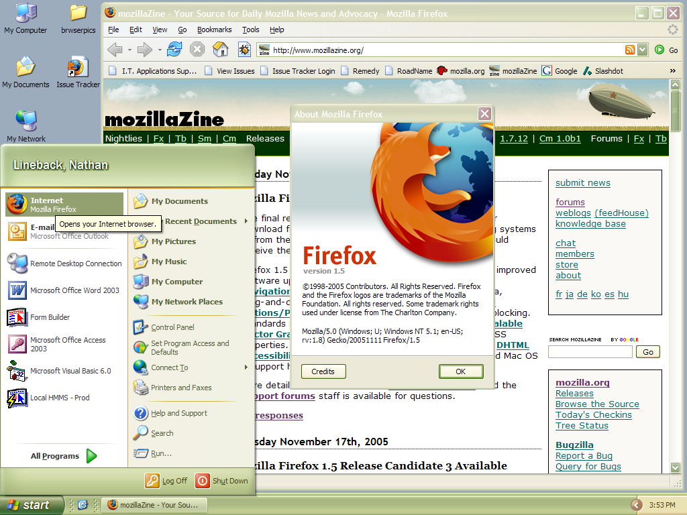The image size is (687, 515).
Task: Click the Reload page toolbar icon
Action: click(174, 49)
